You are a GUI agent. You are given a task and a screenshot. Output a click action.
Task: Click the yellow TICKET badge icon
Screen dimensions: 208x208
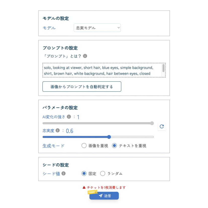[92, 192]
